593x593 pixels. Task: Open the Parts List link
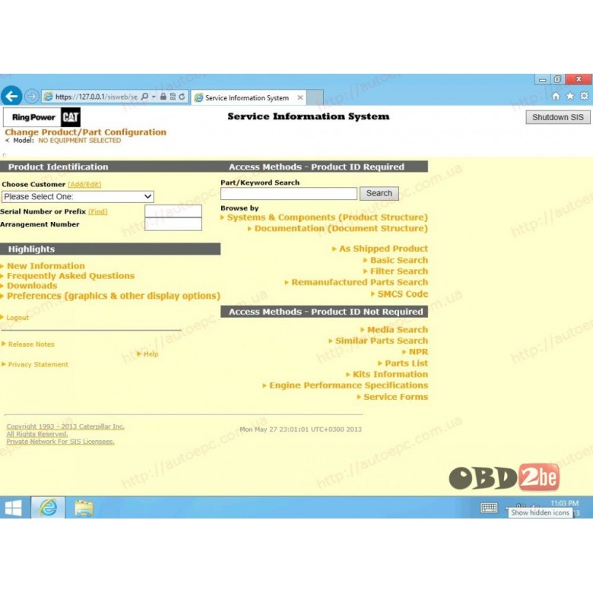pos(407,363)
